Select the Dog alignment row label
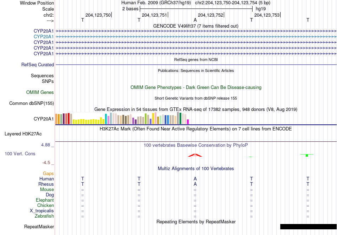 point(50,195)
